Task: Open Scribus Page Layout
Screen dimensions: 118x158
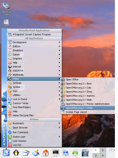Action: [x=88, y=112]
